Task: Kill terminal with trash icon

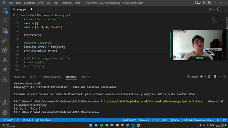Action: [x=215, y=77]
